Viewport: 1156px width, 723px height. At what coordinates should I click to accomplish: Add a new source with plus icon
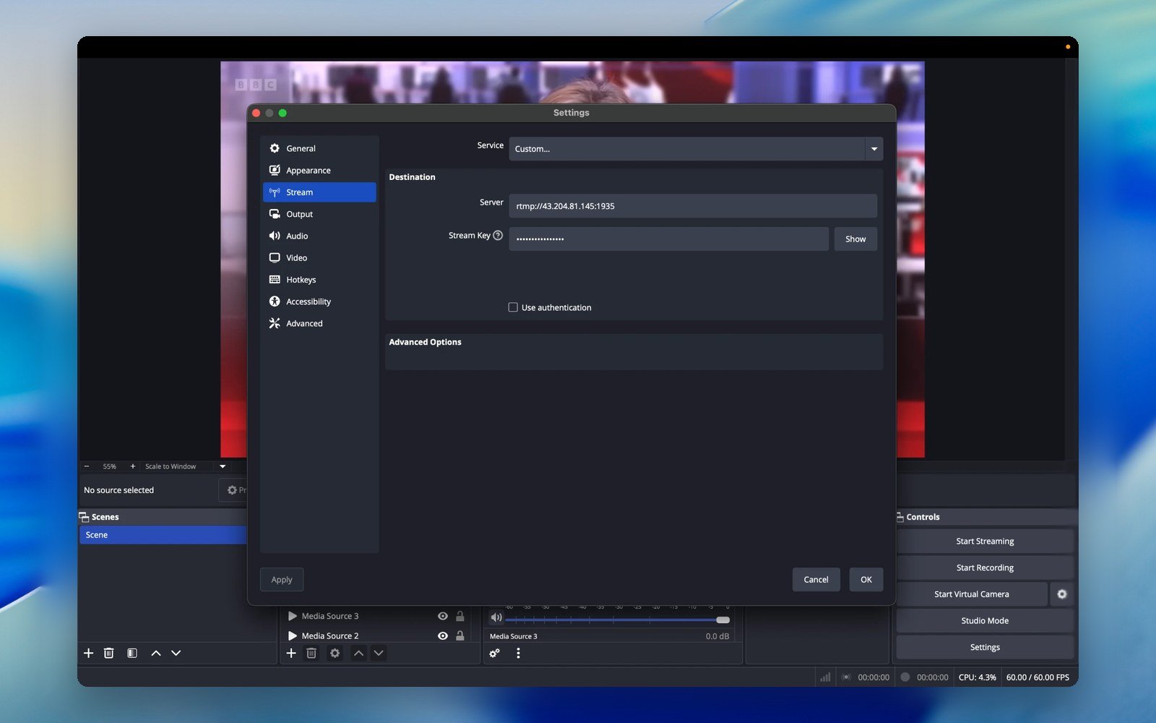tap(291, 653)
